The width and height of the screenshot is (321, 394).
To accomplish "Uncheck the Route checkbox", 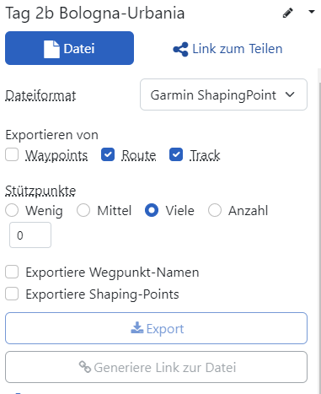I will tap(108, 154).
